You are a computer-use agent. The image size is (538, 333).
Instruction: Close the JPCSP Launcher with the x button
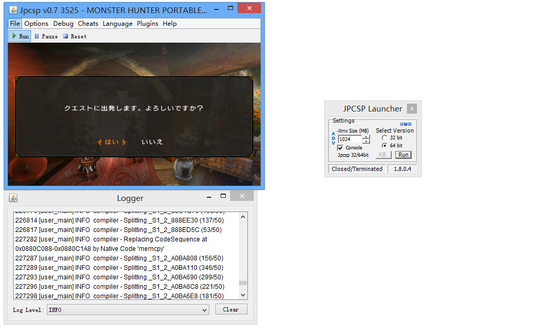click(412, 109)
